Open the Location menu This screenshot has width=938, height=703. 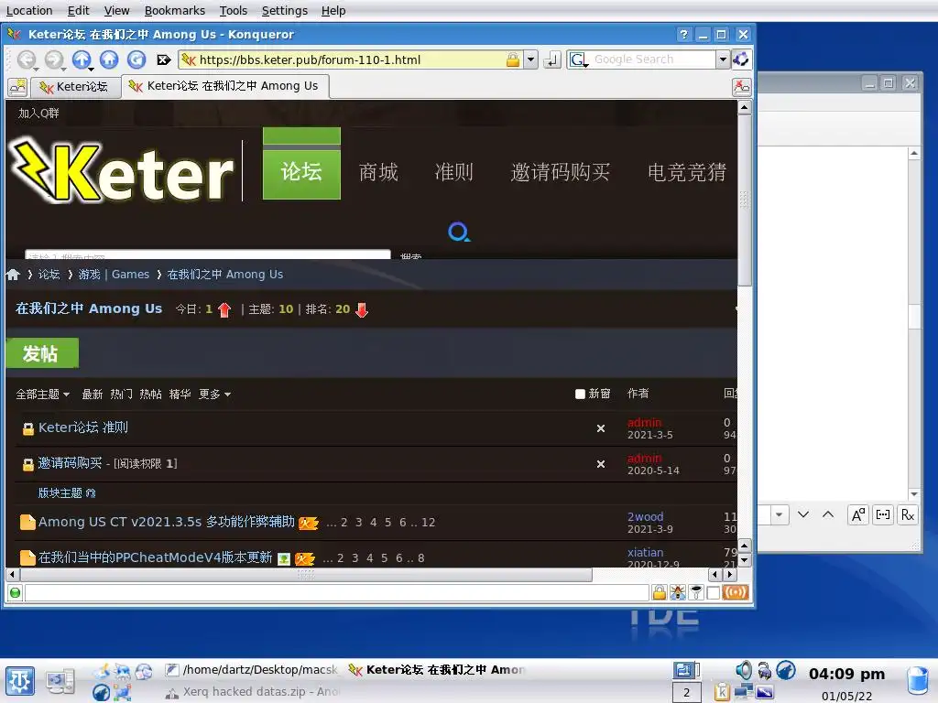pos(29,10)
